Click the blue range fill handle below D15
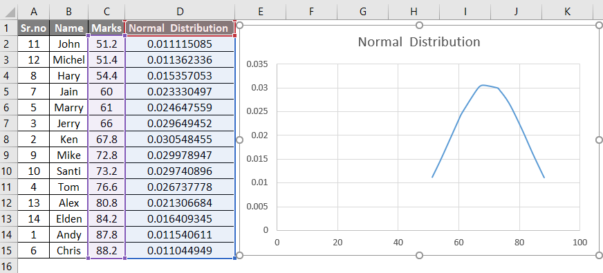 [235, 258]
